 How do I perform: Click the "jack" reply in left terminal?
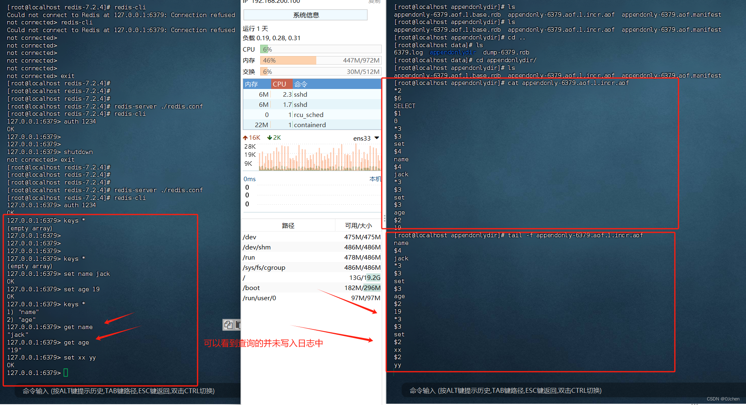pos(18,335)
